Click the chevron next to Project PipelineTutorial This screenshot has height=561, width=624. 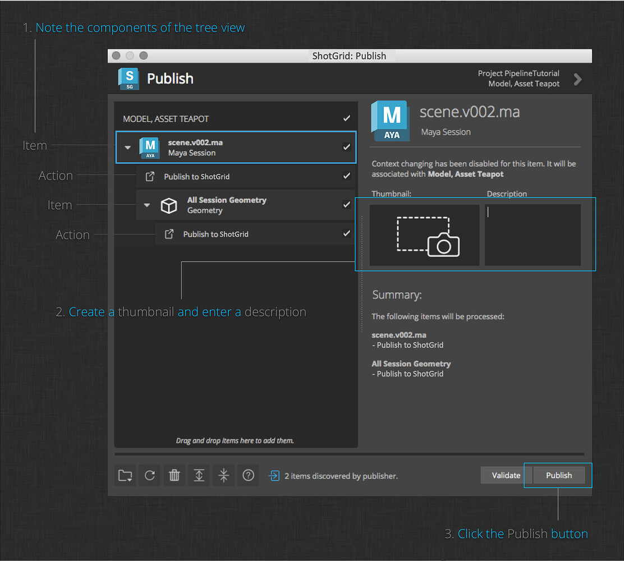tap(577, 79)
